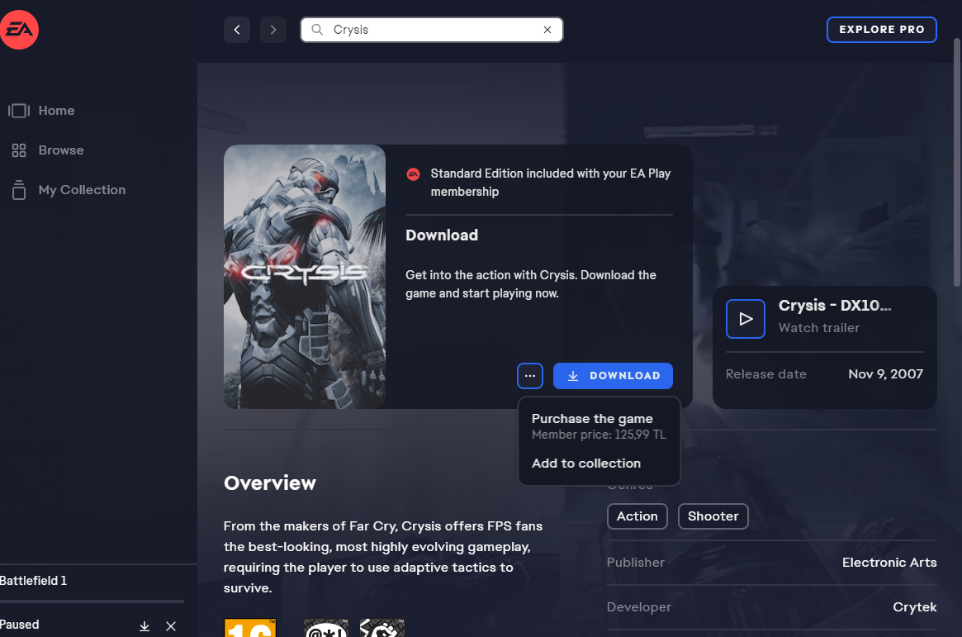Click the Overview heading

(x=270, y=483)
